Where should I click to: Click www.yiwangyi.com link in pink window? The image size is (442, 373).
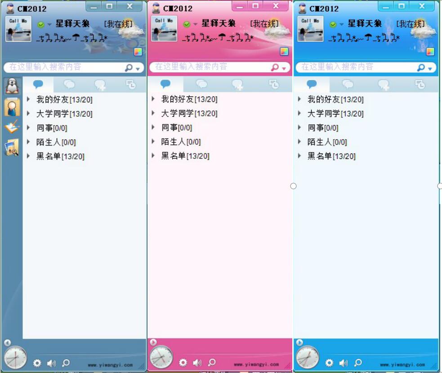256,364
